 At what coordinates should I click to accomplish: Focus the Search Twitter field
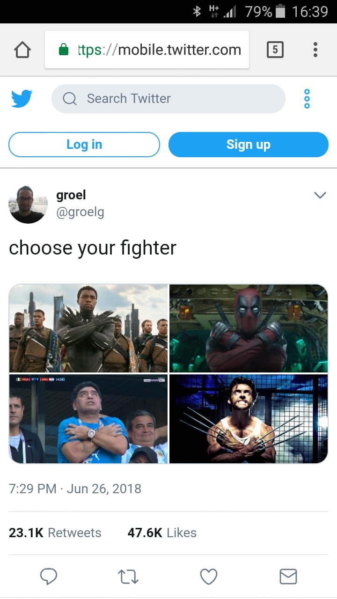click(x=168, y=99)
